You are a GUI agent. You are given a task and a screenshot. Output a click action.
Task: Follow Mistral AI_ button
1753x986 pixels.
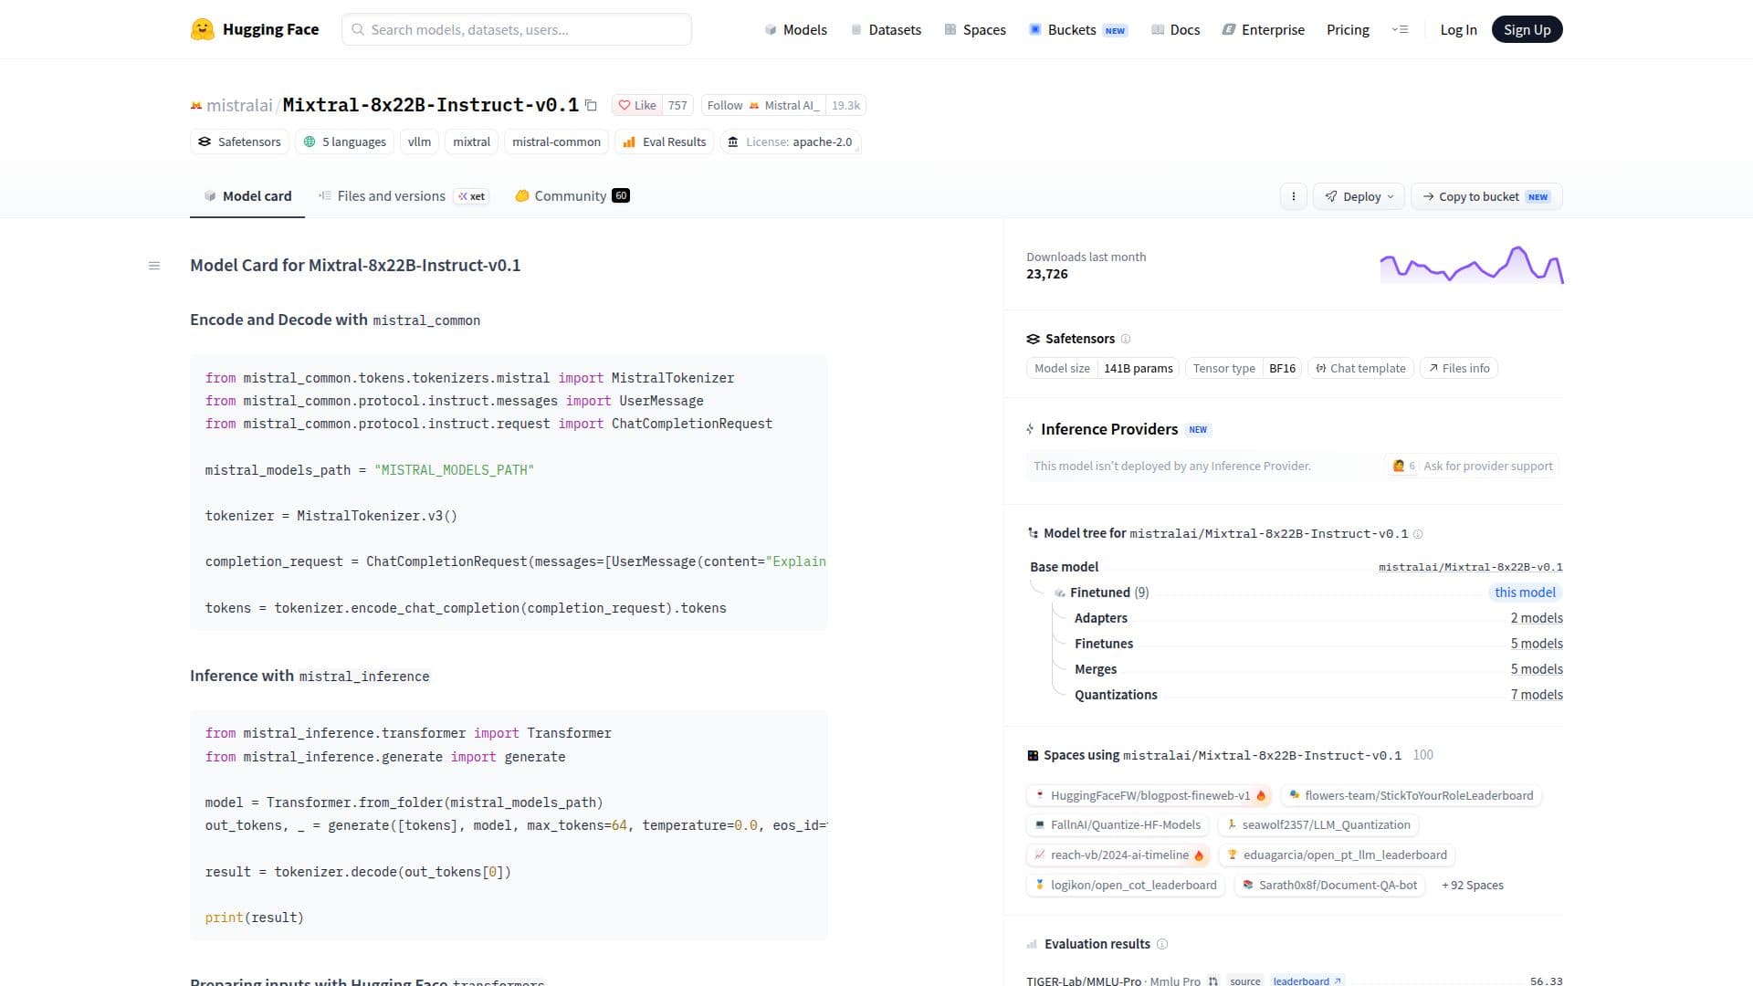tap(764, 105)
